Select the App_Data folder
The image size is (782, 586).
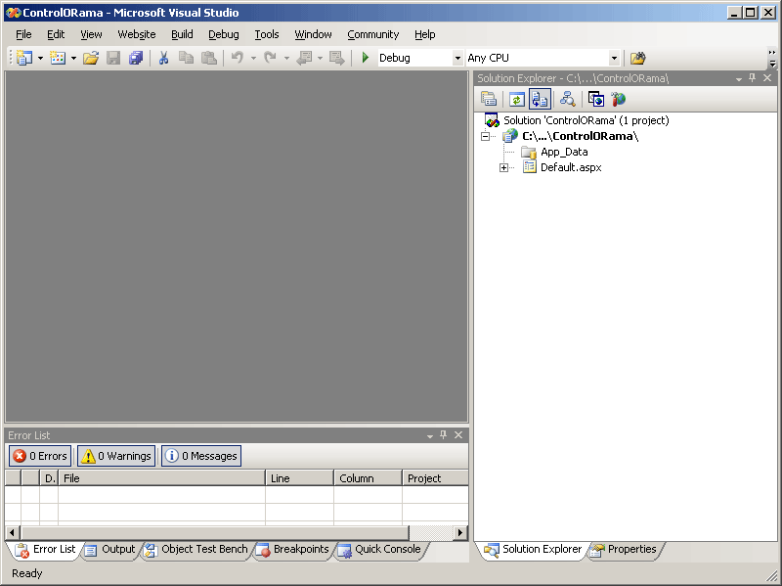click(x=564, y=153)
